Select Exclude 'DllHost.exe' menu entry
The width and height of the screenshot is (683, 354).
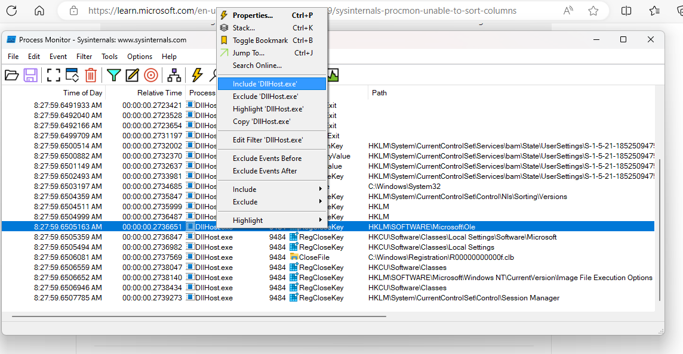pyautogui.click(x=272, y=97)
